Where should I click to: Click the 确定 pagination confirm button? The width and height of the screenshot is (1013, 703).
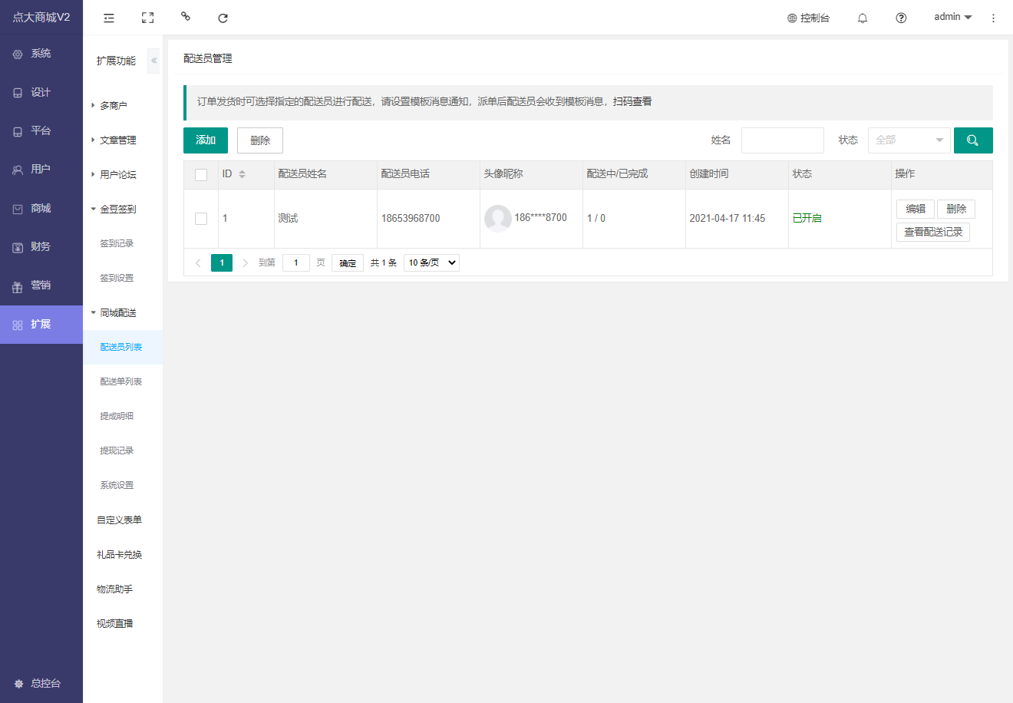pos(348,263)
